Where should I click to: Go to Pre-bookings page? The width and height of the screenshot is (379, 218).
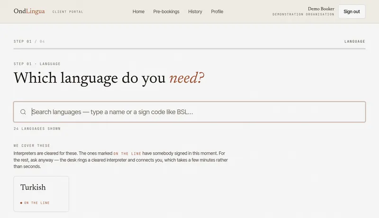click(166, 11)
